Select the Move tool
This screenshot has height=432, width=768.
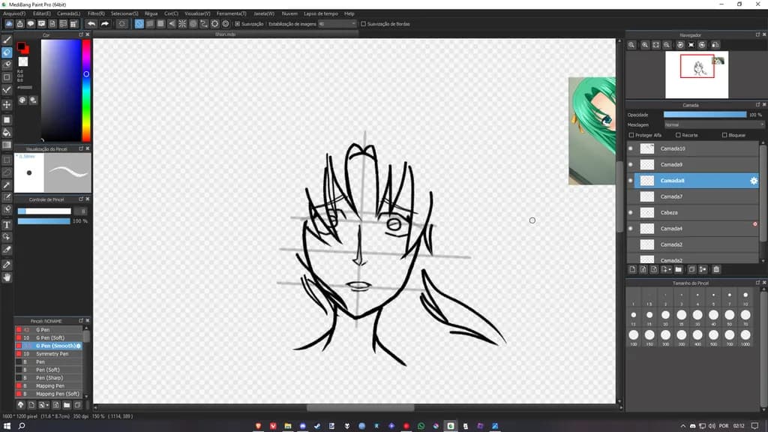[7, 104]
